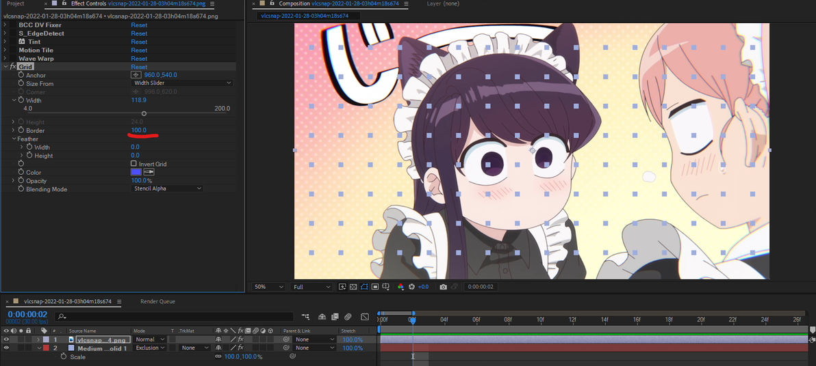
Task: Collapse the Grid effect properties
Action: (x=5, y=66)
